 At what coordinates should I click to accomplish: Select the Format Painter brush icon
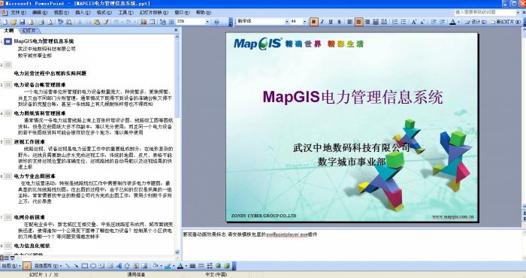tap(106, 22)
